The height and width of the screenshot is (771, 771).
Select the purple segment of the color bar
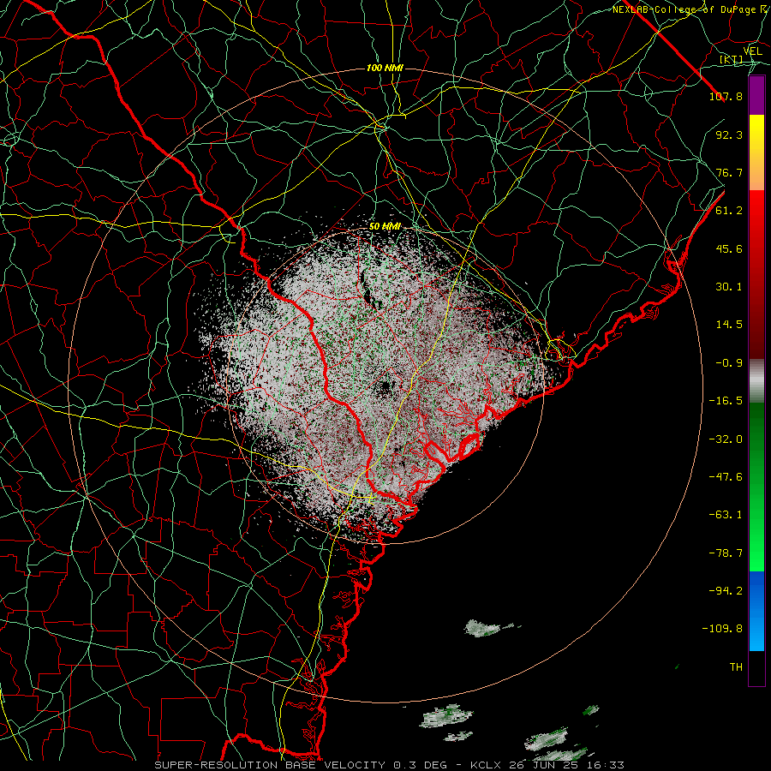coord(756,95)
